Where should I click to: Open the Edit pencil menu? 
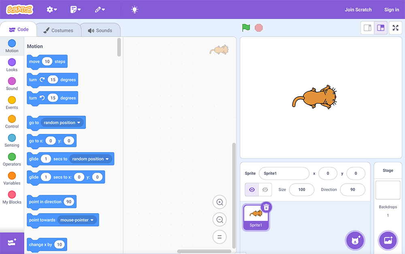(x=100, y=10)
